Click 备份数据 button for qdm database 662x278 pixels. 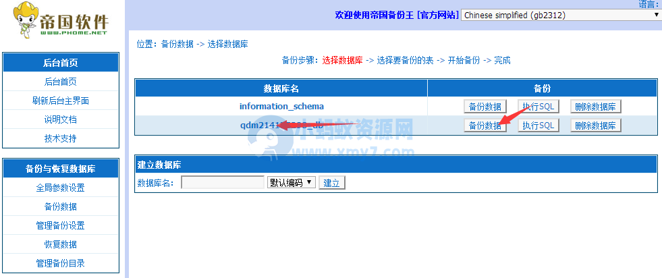click(x=485, y=126)
